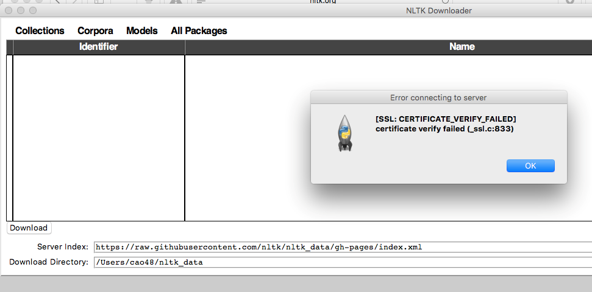The width and height of the screenshot is (592, 292).
Task: Zoom the NLTK Downloader window
Action: [32, 11]
